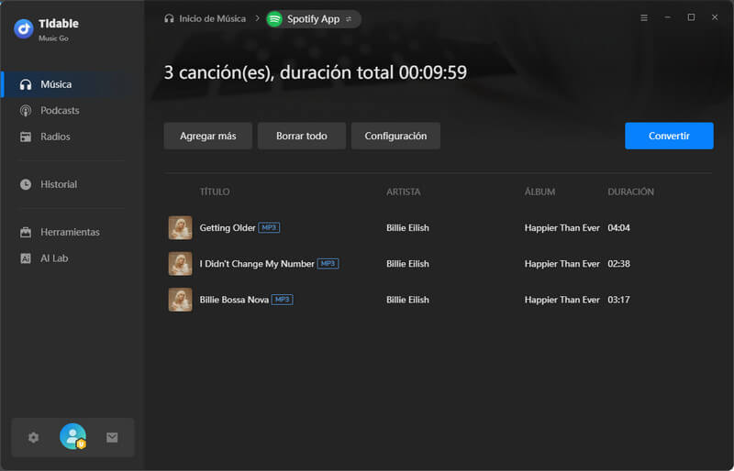Open the user account avatar
Viewport: 734px width, 471px height.
(73, 436)
